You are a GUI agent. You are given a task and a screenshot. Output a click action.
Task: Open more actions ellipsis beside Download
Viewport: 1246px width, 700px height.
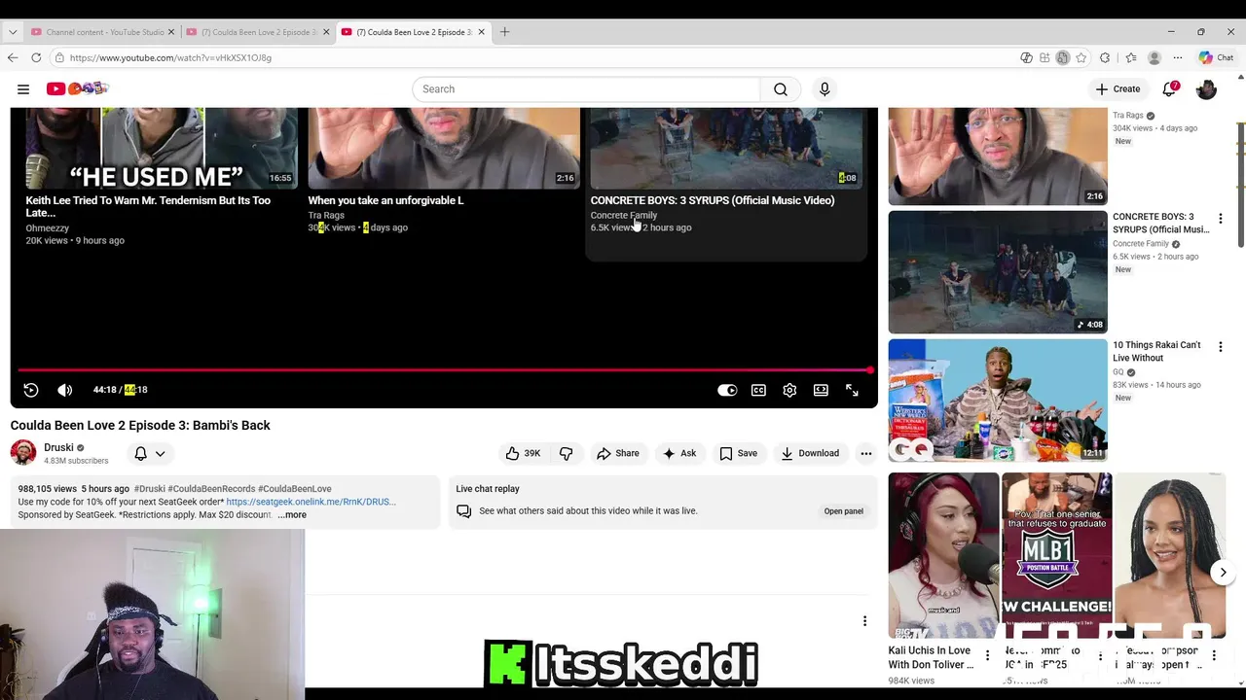(x=865, y=453)
